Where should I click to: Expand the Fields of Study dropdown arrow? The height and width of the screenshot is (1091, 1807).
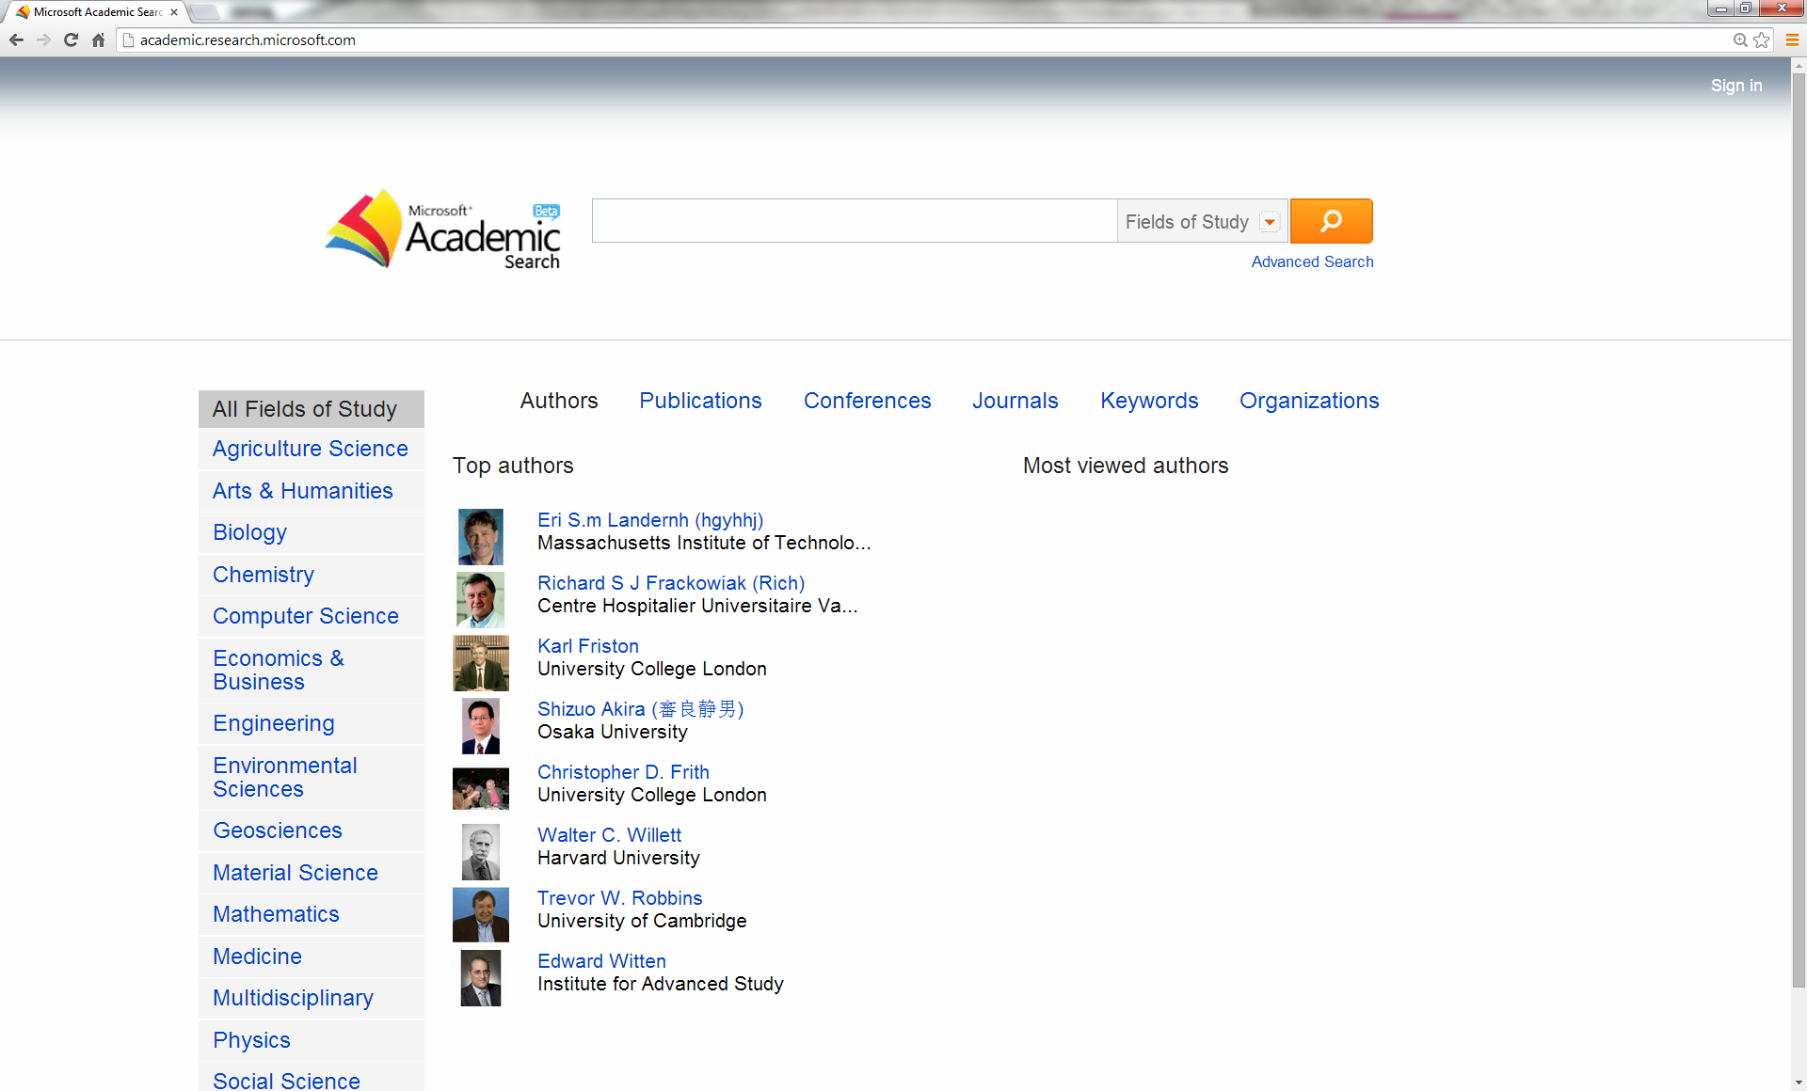pos(1270,222)
